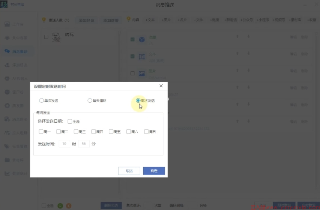Click the 文本 content type icon
320x210 pixels.
142,57
